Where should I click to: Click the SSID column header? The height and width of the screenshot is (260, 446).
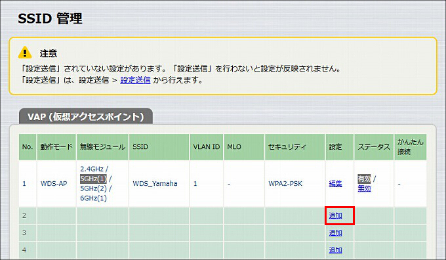(159, 147)
